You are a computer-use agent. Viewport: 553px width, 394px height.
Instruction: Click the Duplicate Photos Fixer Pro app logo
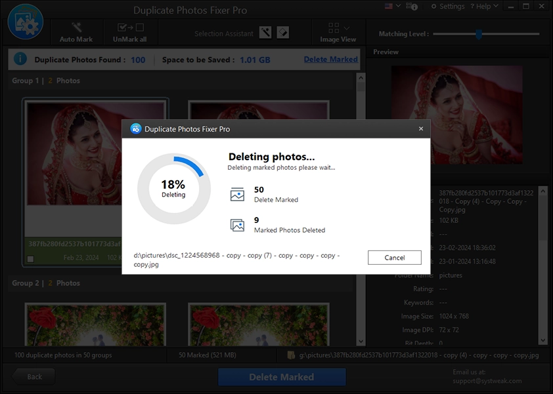(x=26, y=22)
